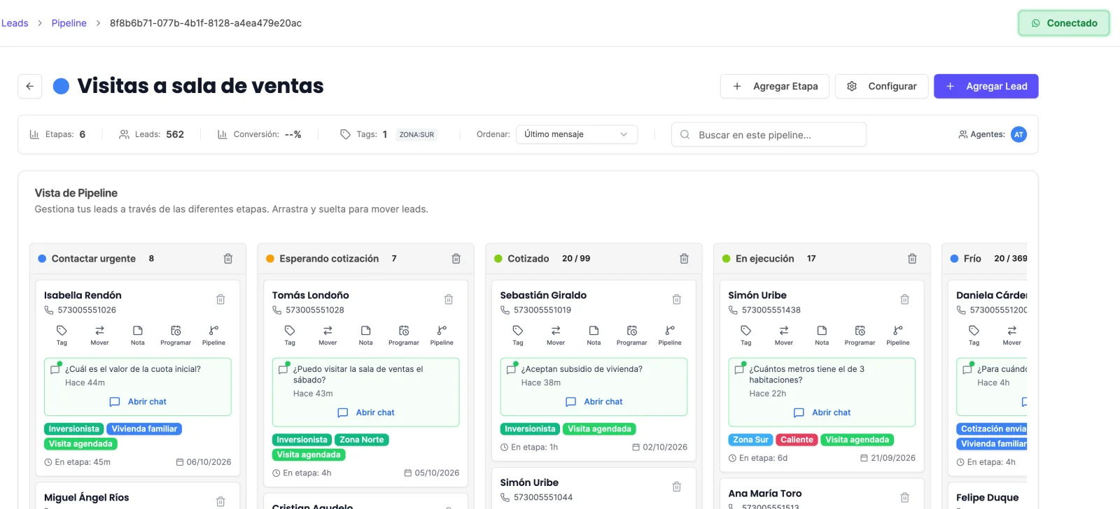The height and width of the screenshot is (509, 1120).
Task: Click the back arrow beside pipeline title
Action: tap(29, 86)
